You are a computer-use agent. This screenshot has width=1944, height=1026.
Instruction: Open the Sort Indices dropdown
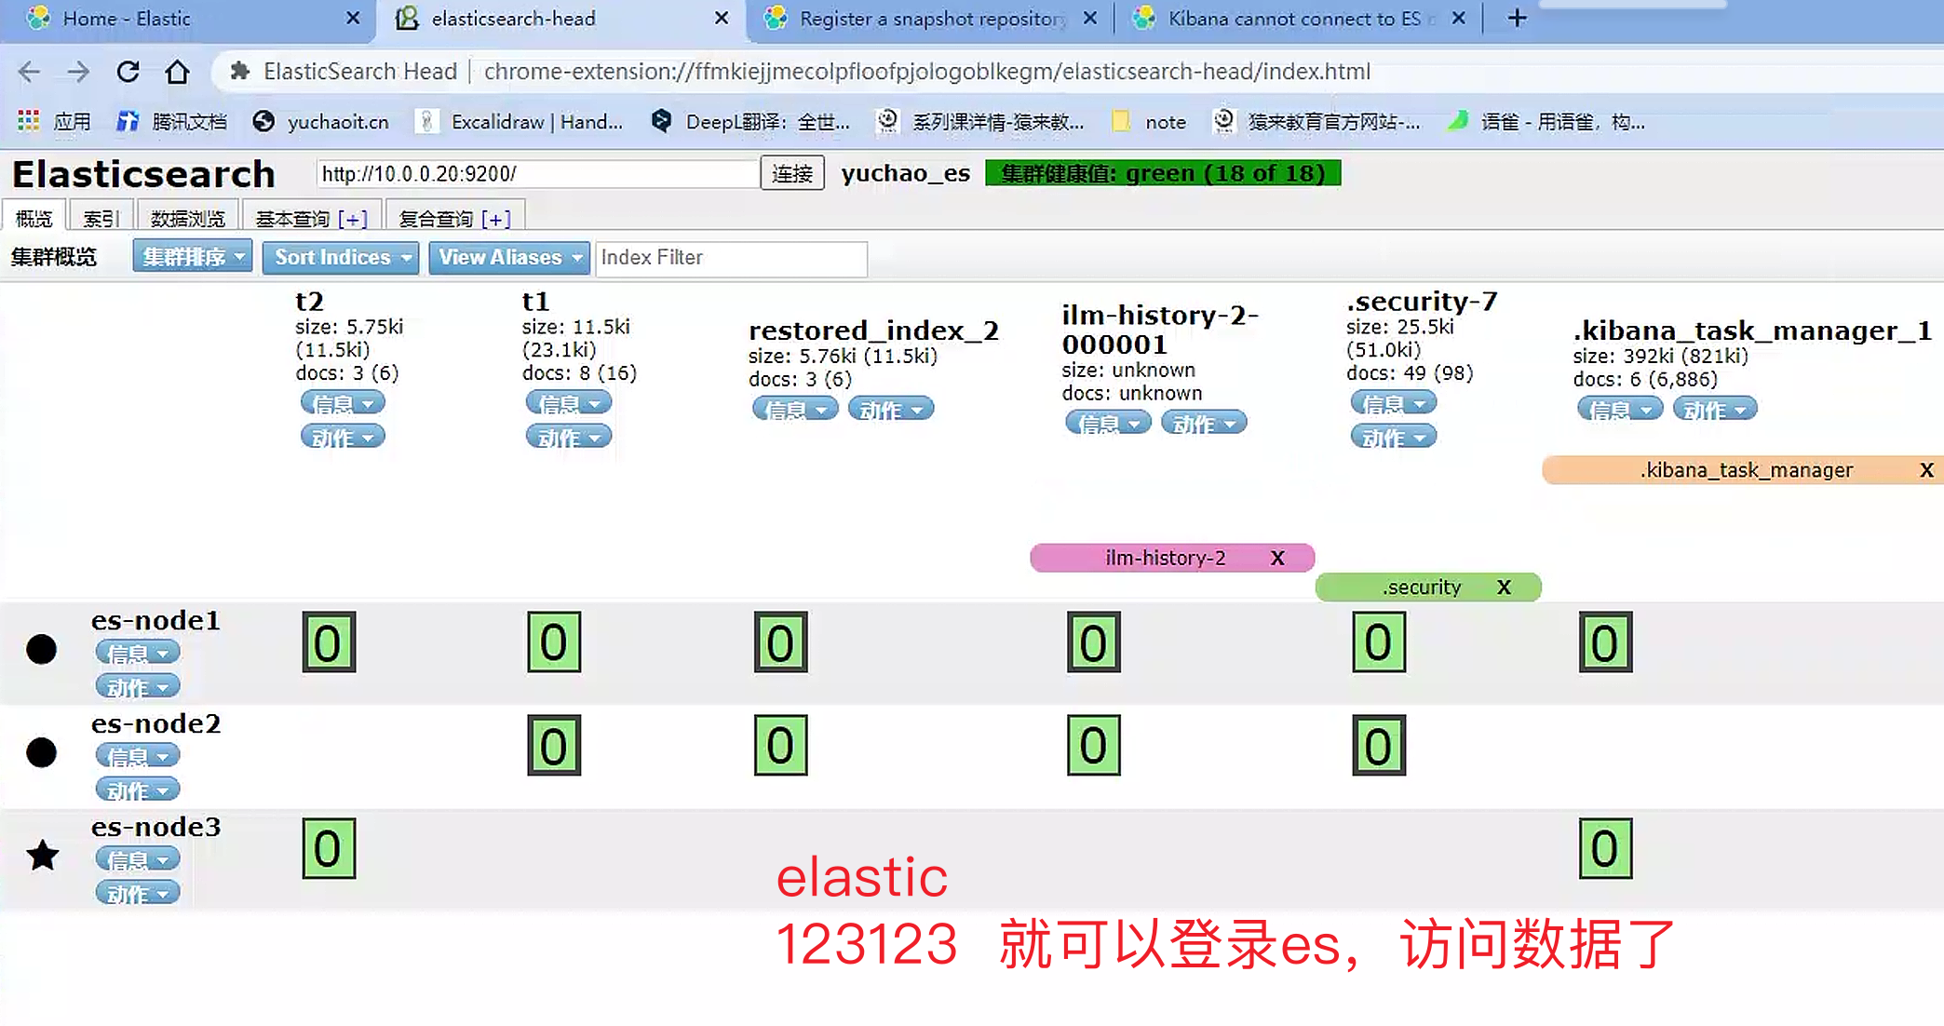pos(340,258)
